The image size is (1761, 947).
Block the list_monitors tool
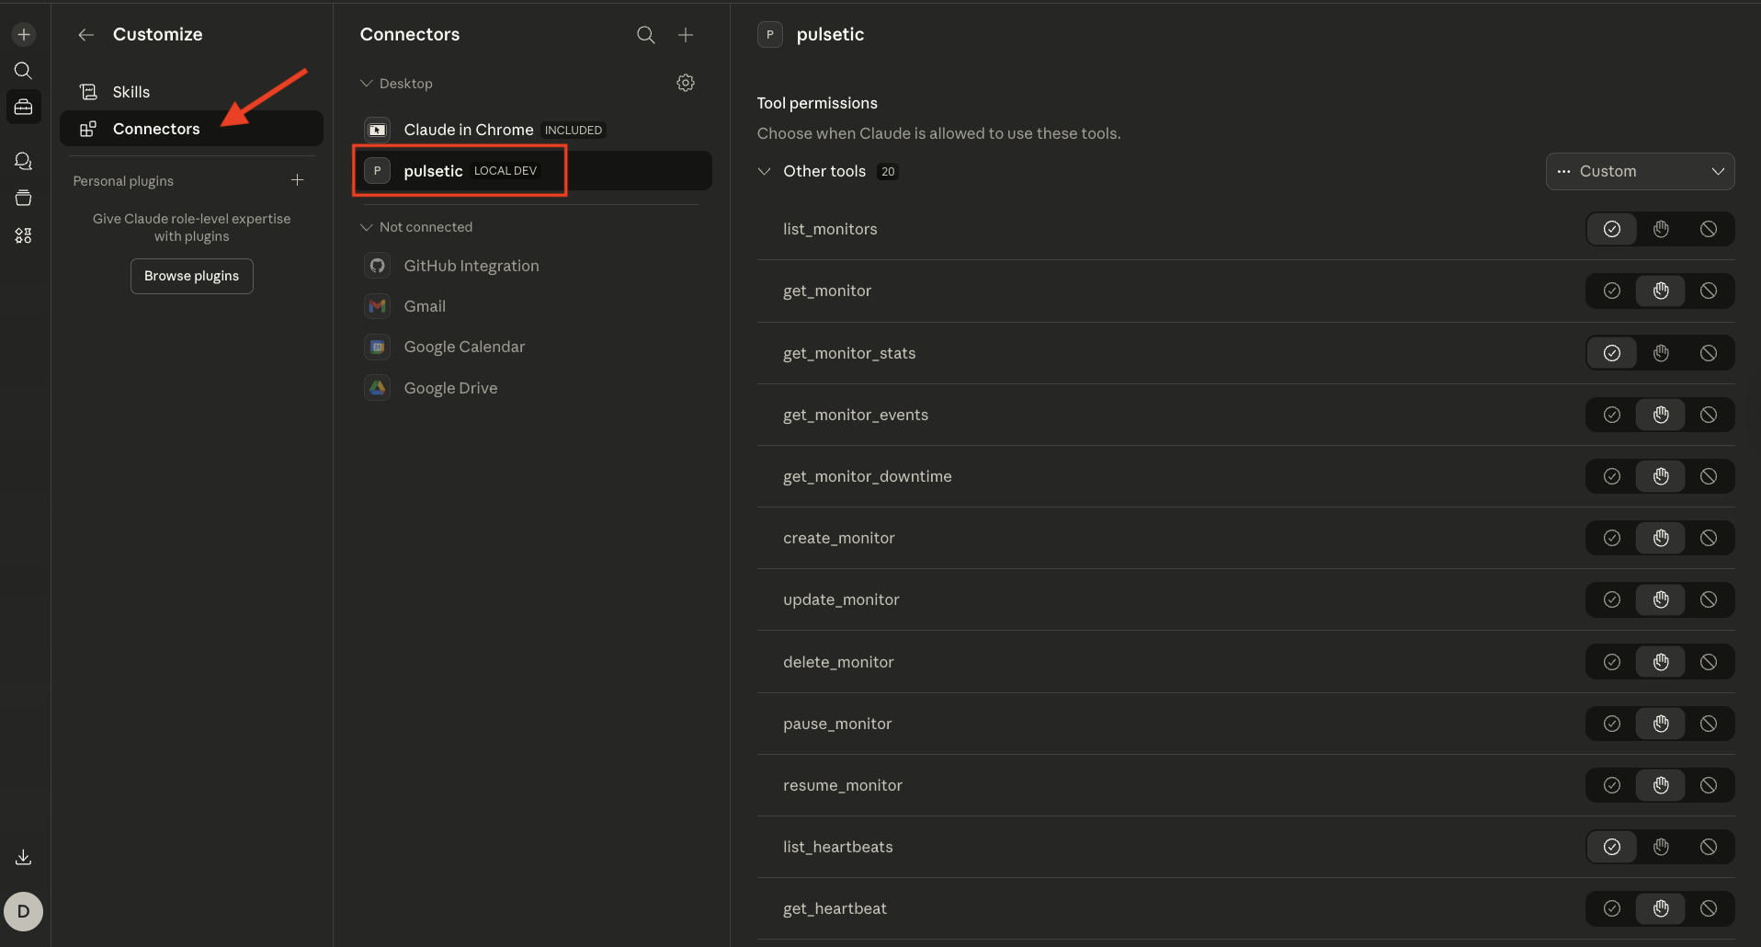coord(1709,229)
